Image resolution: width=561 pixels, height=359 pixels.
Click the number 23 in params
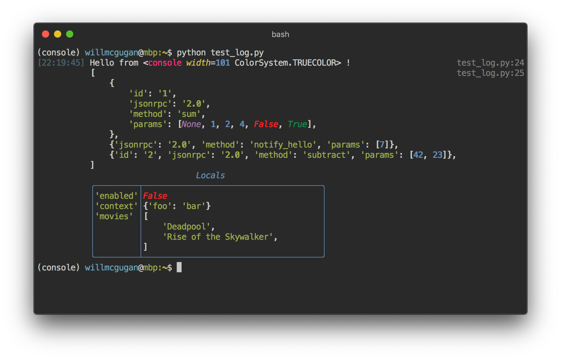click(437, 155)
